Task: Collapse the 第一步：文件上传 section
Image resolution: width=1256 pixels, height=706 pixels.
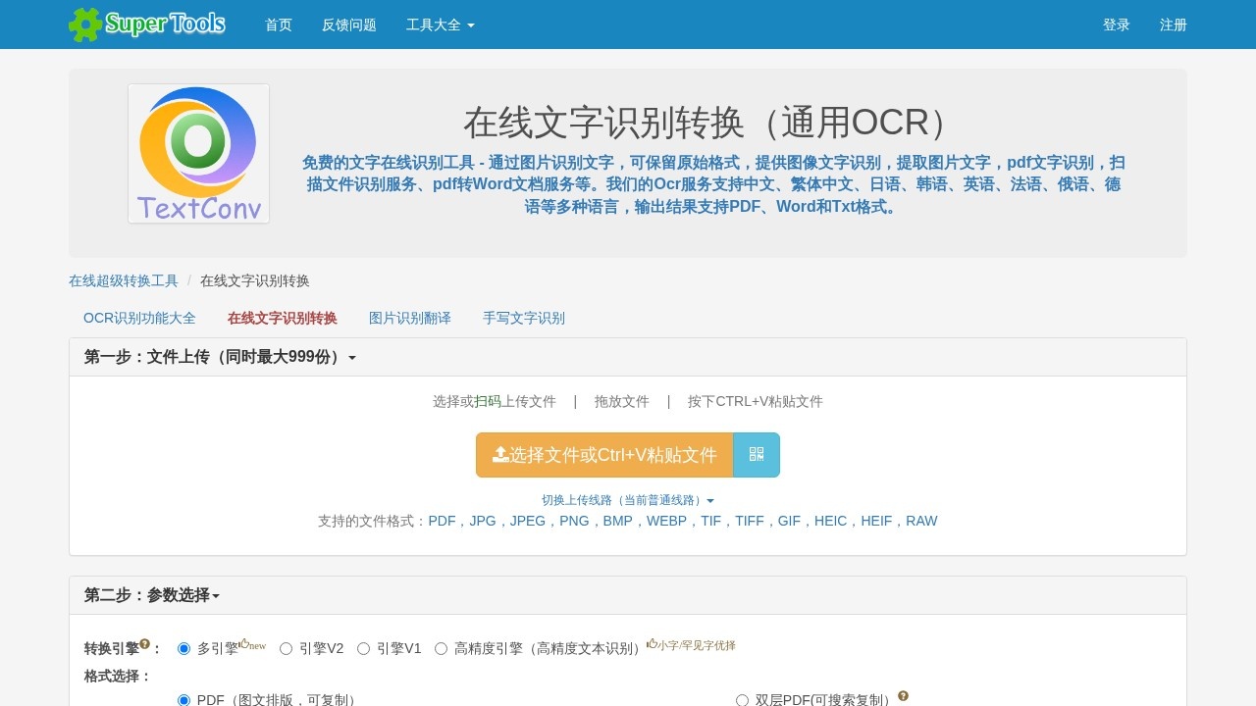Action: coord(353,357)
